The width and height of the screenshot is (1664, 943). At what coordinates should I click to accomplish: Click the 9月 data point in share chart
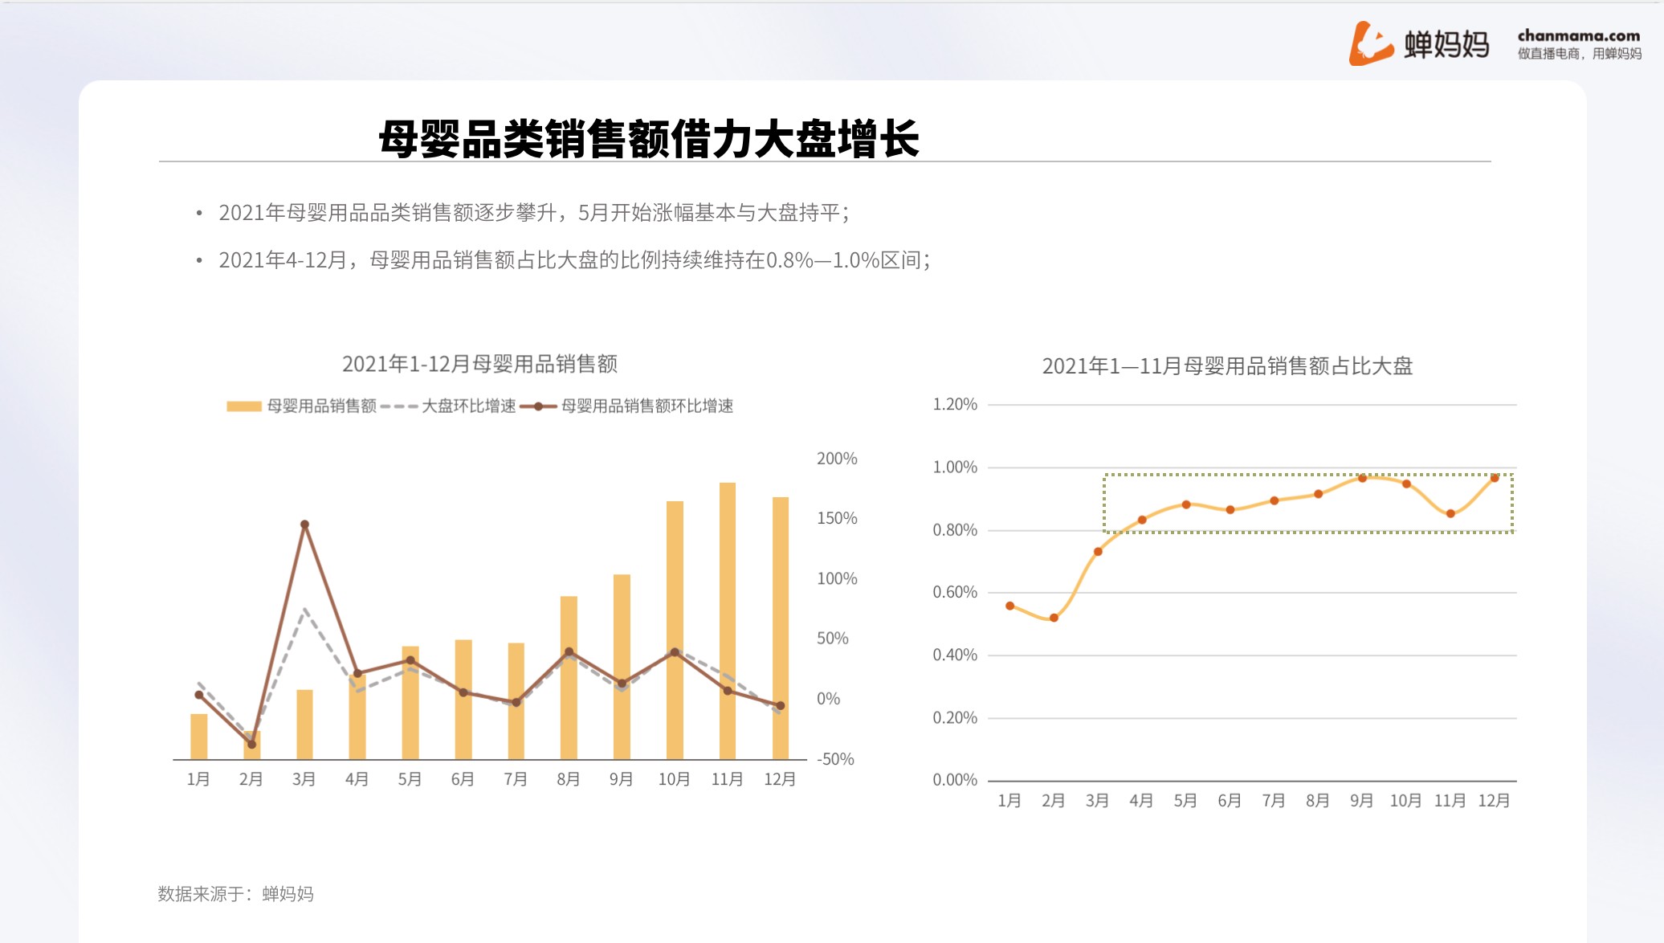(1363, 478)
